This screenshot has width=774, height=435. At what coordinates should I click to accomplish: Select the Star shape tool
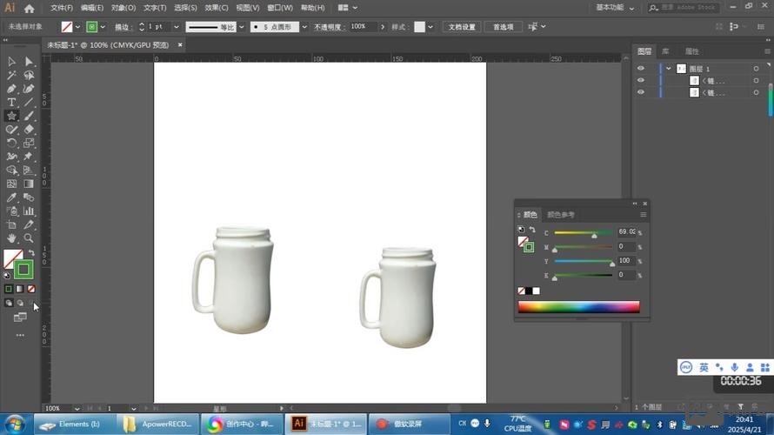(x=11, y=116)
